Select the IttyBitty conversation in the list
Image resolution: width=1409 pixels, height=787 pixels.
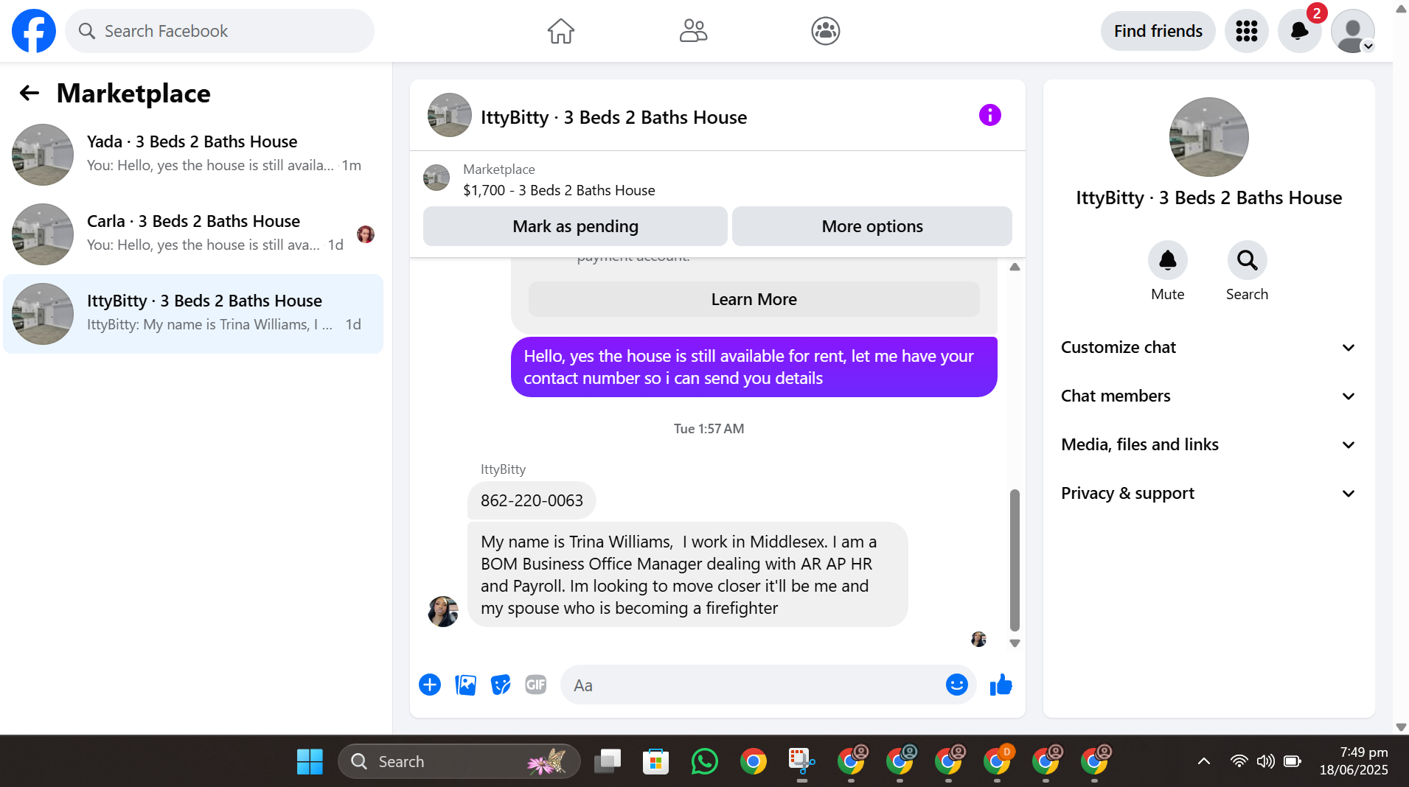click(193, 314)
